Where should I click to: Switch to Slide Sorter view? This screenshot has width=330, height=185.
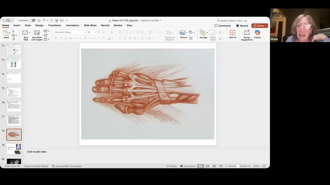click(207, 166)
